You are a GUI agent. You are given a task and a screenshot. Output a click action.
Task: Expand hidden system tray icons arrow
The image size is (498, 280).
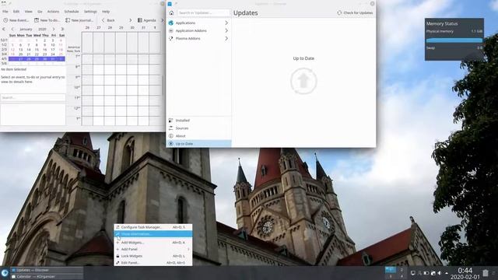point(447,273)
